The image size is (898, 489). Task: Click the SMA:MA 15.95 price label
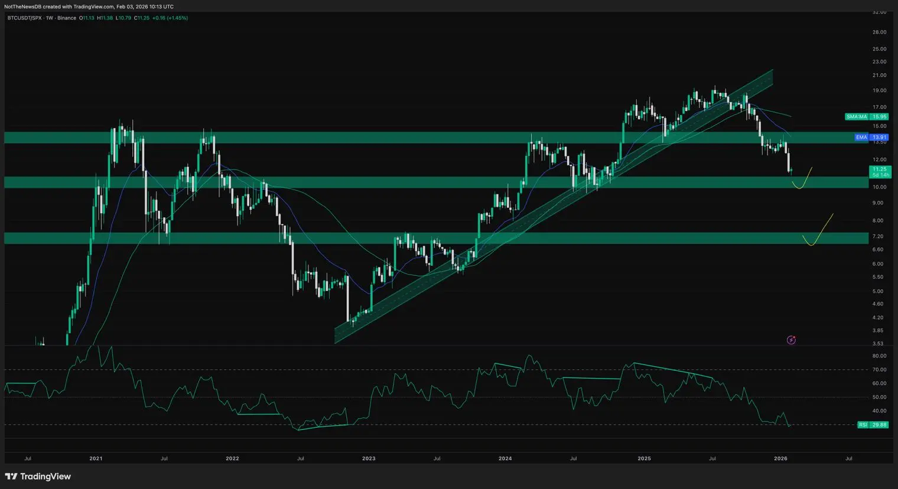867,117
